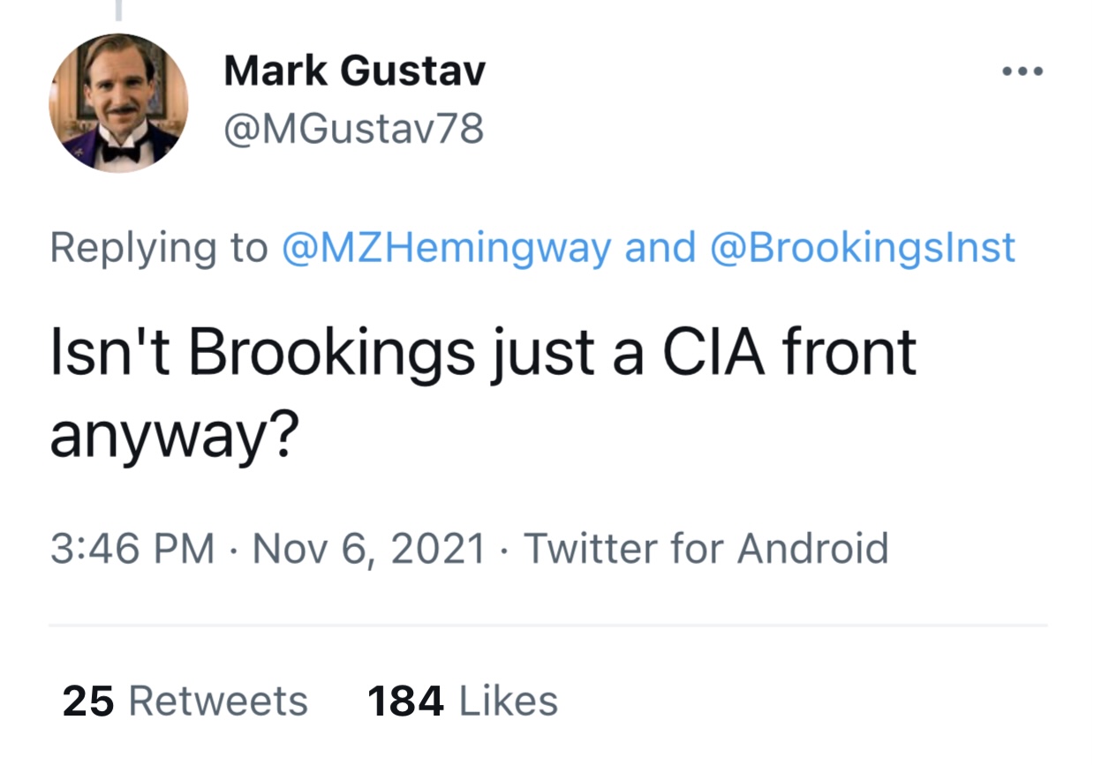The width and height of the screenshot is (1094, 765).
Task: Tap the divider line above the retweet stats
Action: tap(547, 626)
